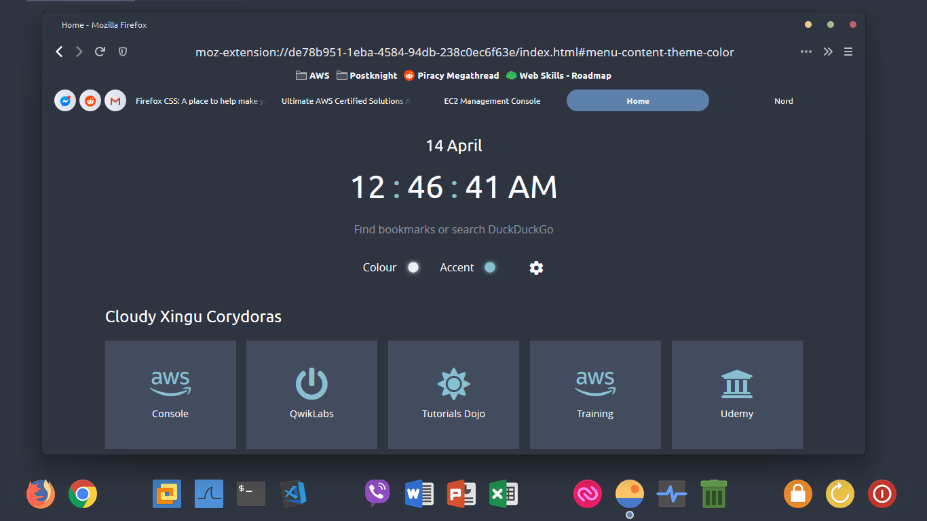Image resolution: width=927 pixels, height=521 pixels.
Task: Open the tracking protection shield icon
Action: (123, 52)
